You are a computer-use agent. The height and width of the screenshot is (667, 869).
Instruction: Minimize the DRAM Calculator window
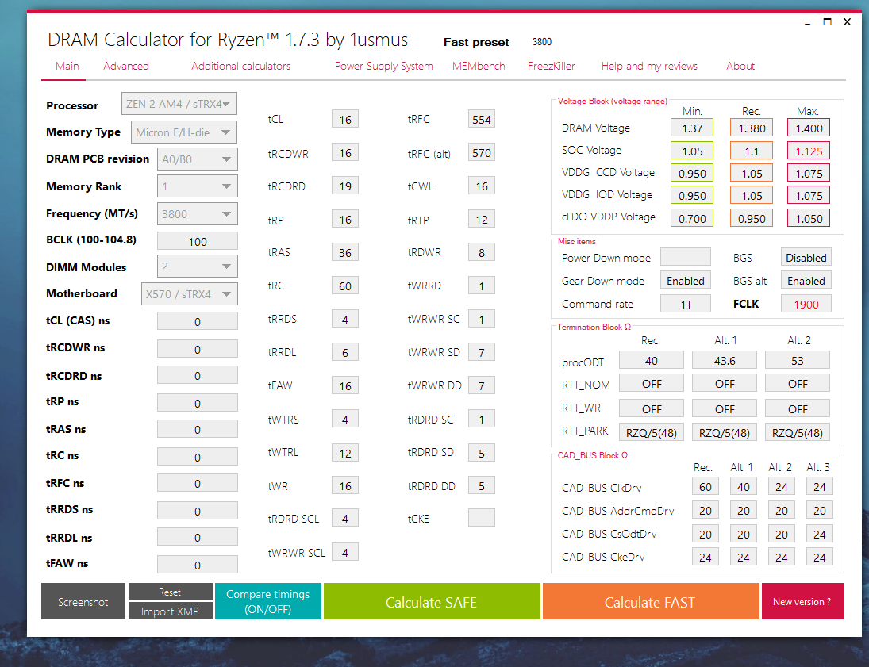[x=807, y=23]
